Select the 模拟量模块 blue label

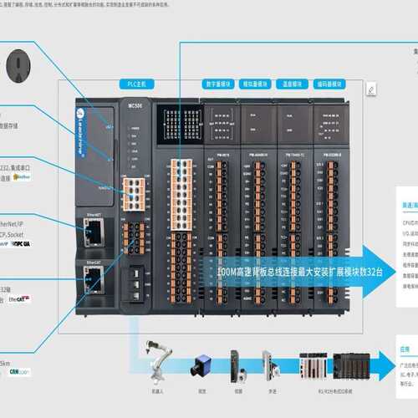tap(255, 84)
